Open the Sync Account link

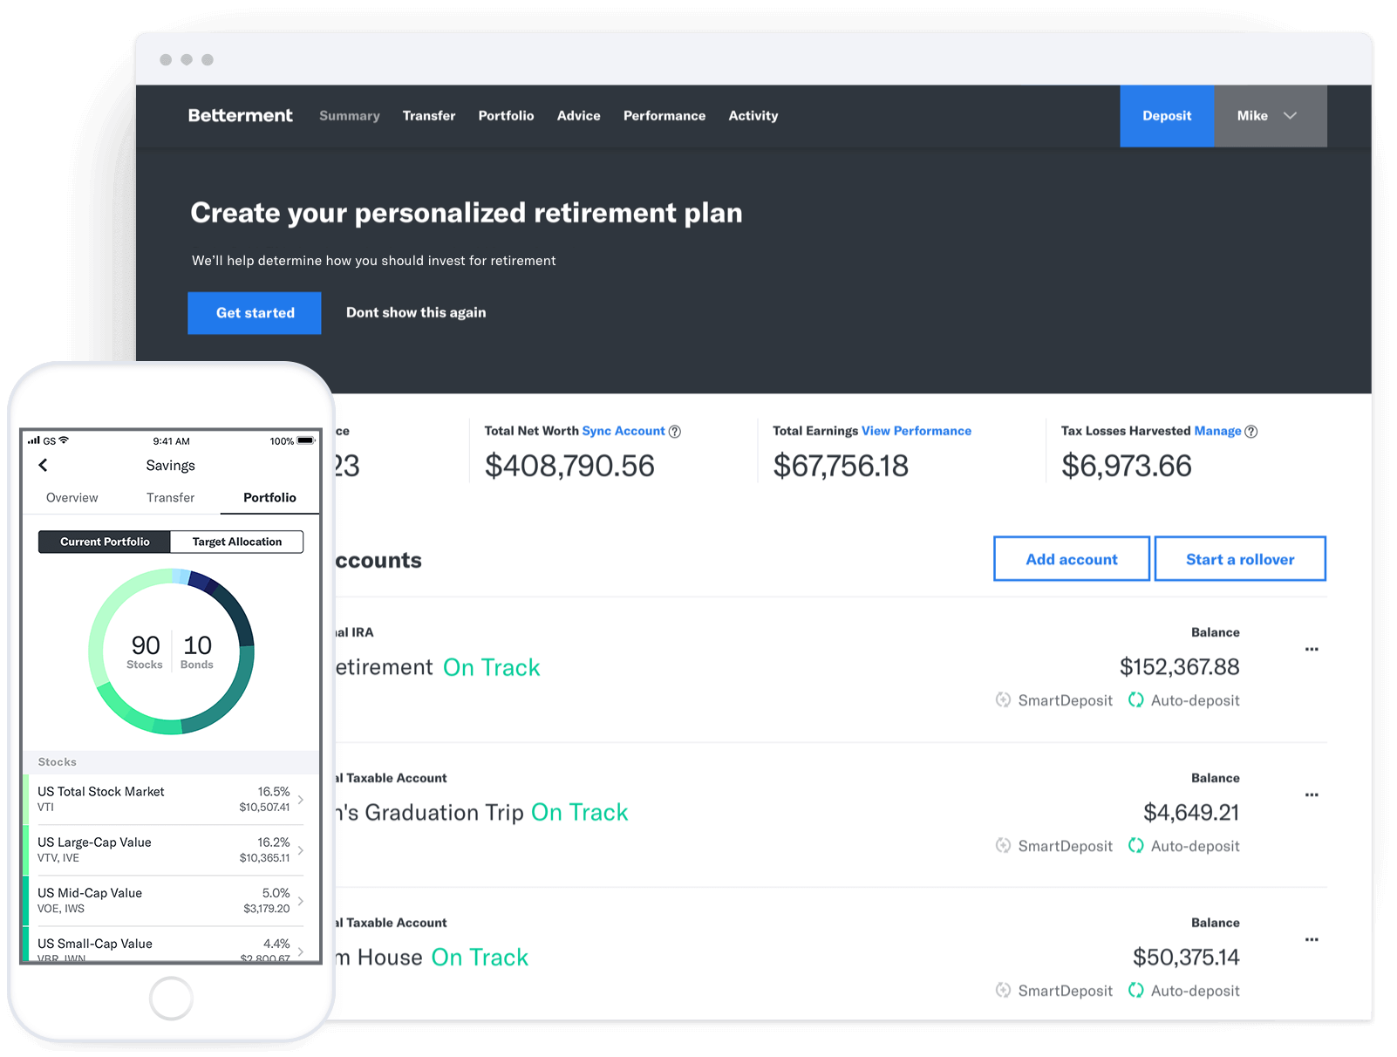(624, 431)
